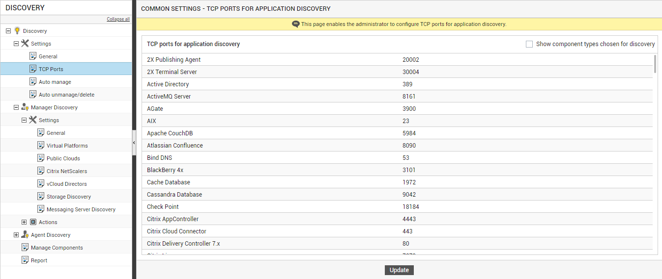This screenshot has height=279, width=662.
Task: Edit the Active Directory port 389
Action: 407,84
